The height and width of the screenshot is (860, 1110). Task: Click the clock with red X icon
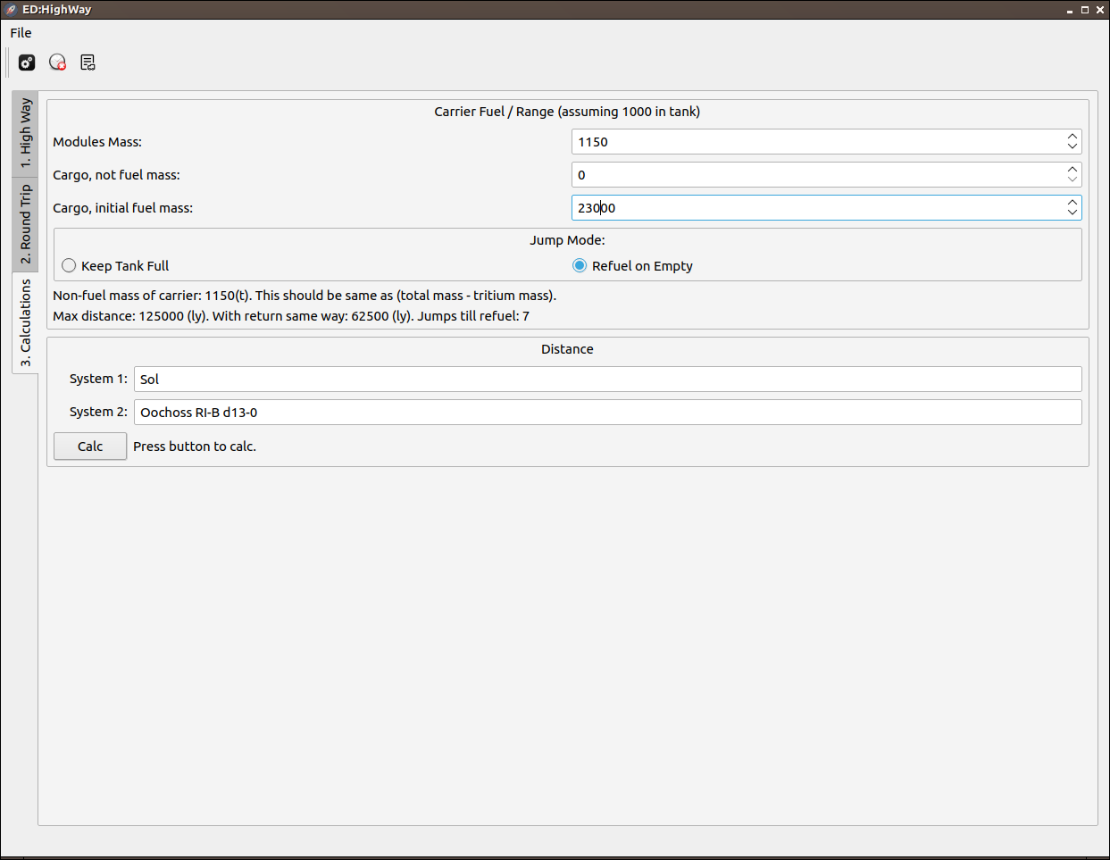(57, 63)
